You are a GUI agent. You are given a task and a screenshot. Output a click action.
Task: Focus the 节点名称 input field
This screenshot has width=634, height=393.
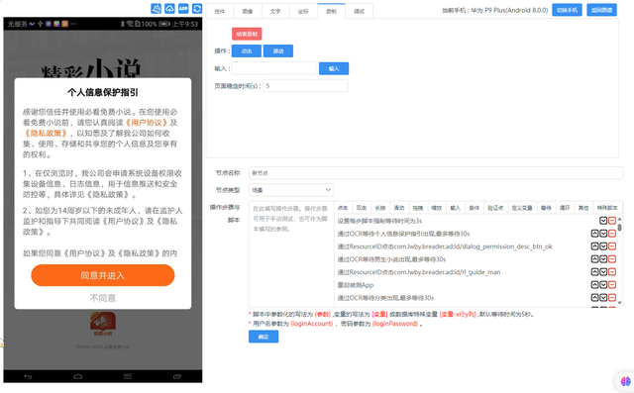(436, 173)
